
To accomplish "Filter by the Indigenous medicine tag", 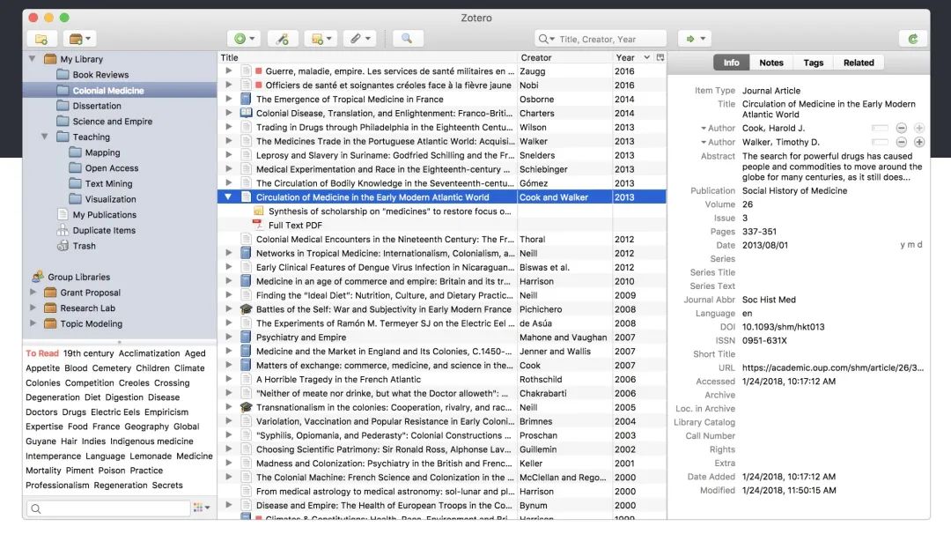I will click(x=151, y=441).
